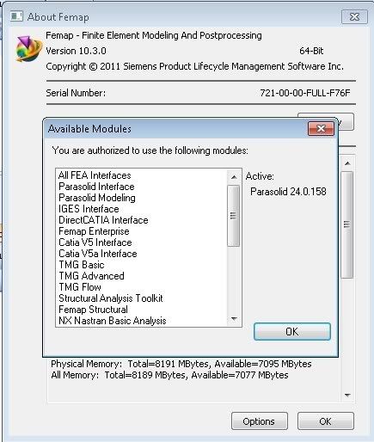The height and width of the screenshot is (442, 374).
Task: Select NX Nastran Basic Analysis entry
Action: pos(113,321)
